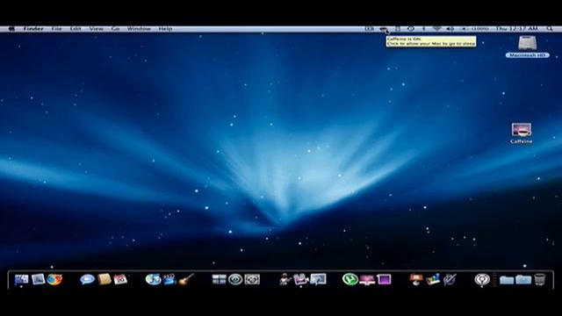Open the iMovie clapperboard icon
This screenshot has height=316, width=562.
(169, 279)
